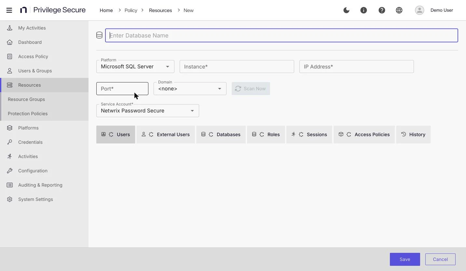Switch to the Sessions tab

pos(309,134)
